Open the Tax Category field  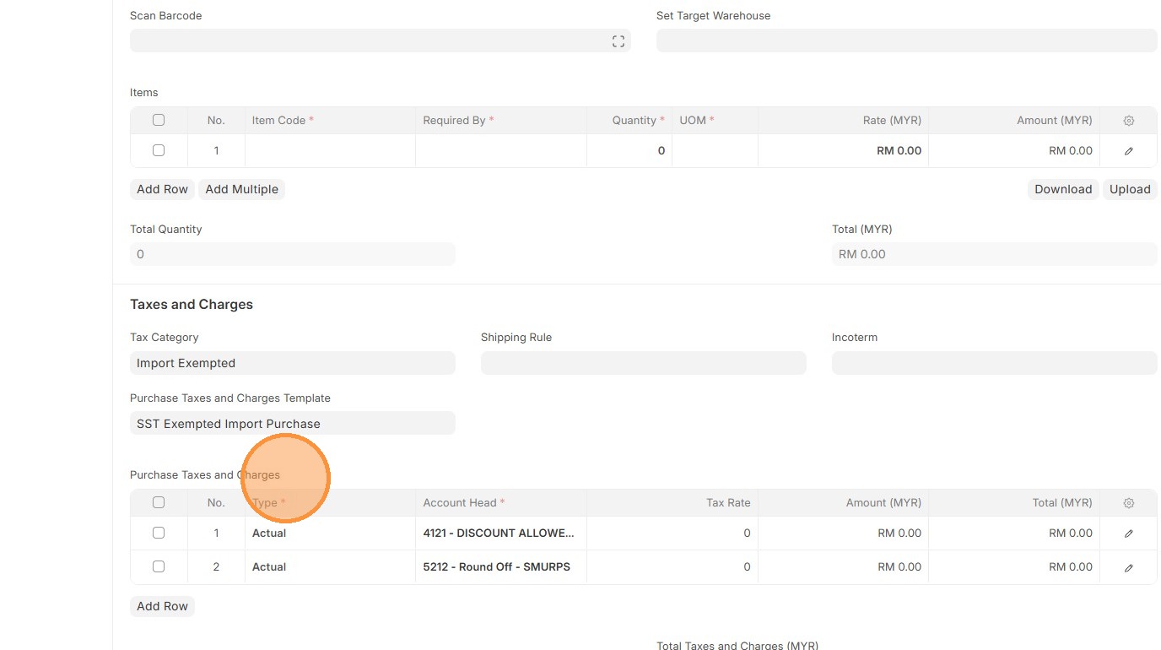[292, 363]
